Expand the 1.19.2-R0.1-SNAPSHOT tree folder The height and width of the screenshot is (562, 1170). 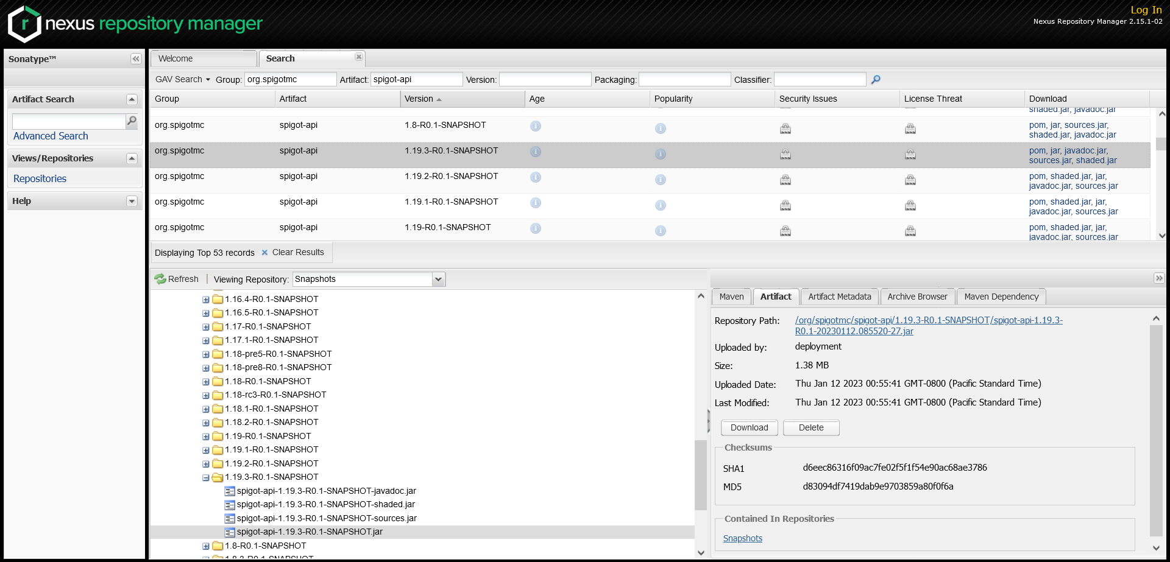pos(205,463)
